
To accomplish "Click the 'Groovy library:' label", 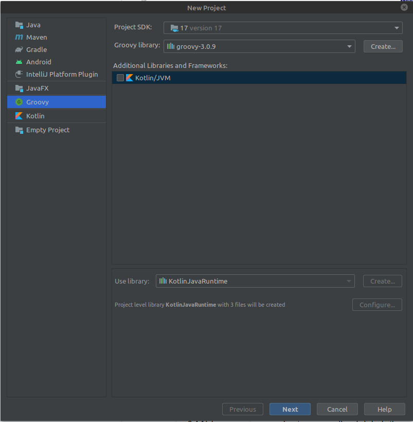I will [137, 45].
